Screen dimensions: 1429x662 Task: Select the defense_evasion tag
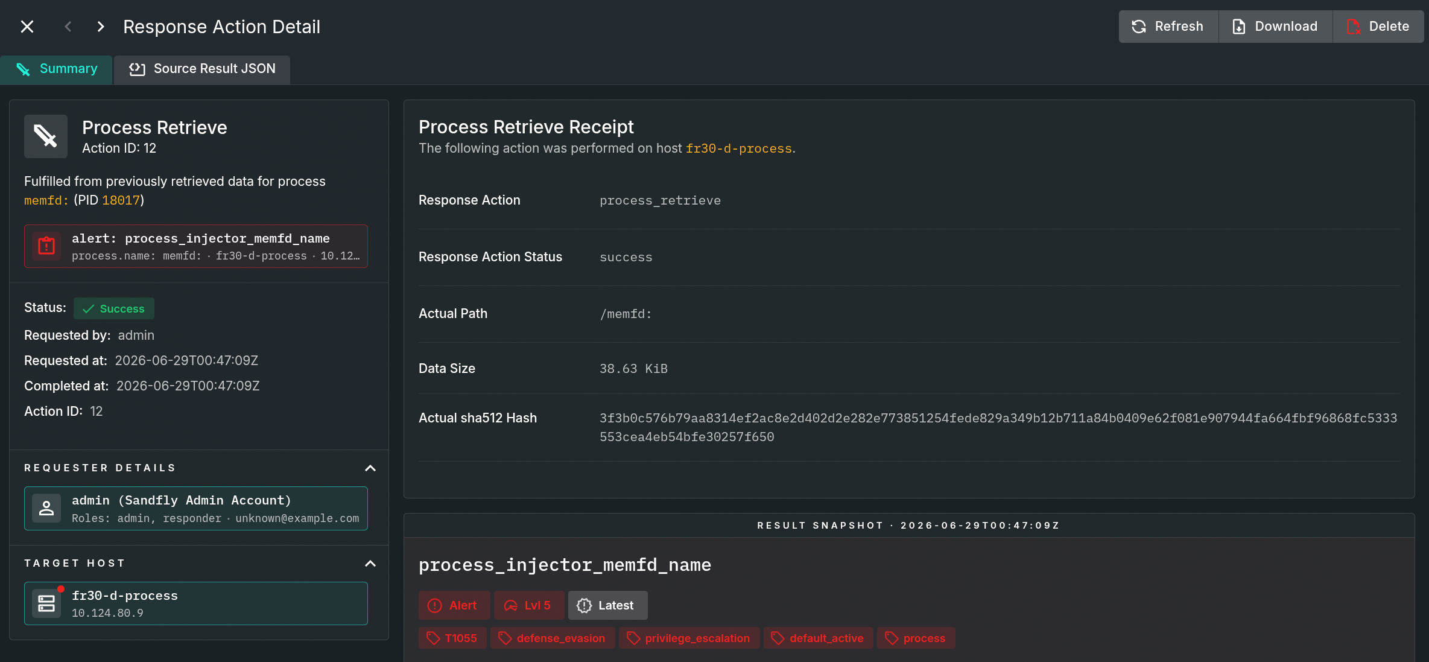[553, 638]
